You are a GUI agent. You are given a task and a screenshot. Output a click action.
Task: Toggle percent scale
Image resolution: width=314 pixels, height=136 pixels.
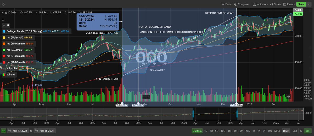pos(301,131)
